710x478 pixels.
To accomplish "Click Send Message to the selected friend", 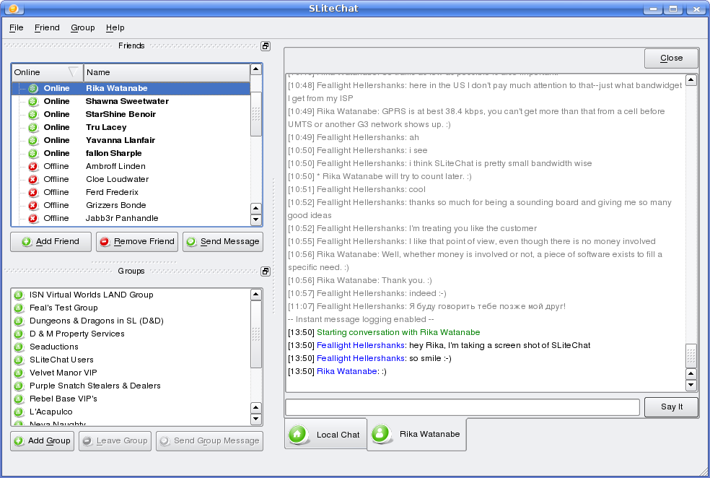I will tap(223, 241).
